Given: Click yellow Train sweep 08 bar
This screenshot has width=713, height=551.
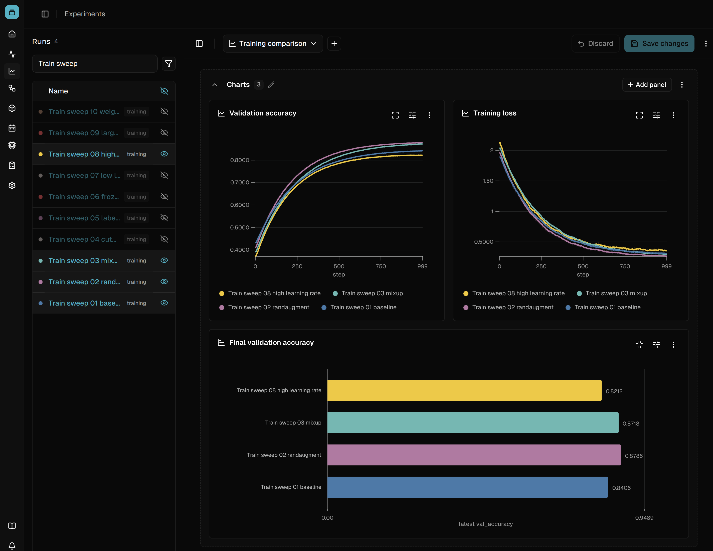Looking at the screenshot, I should tap(464, 390).
